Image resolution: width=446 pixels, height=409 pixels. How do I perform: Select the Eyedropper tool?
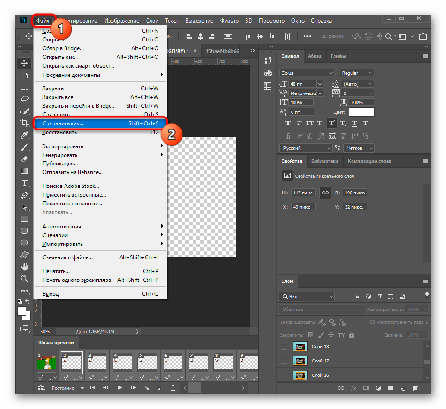[x=24, y=135]
